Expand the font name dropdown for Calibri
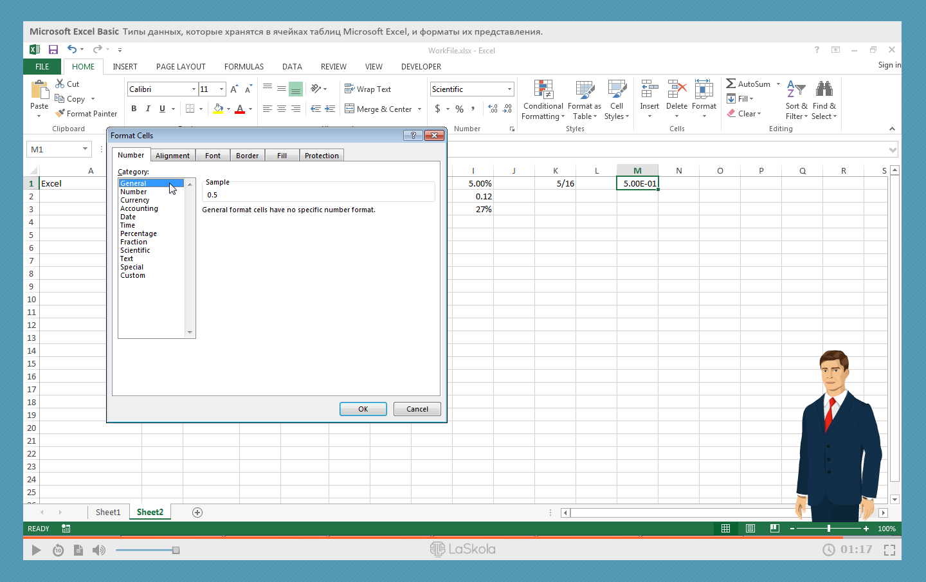926x582 pixels. coord(194,89)
